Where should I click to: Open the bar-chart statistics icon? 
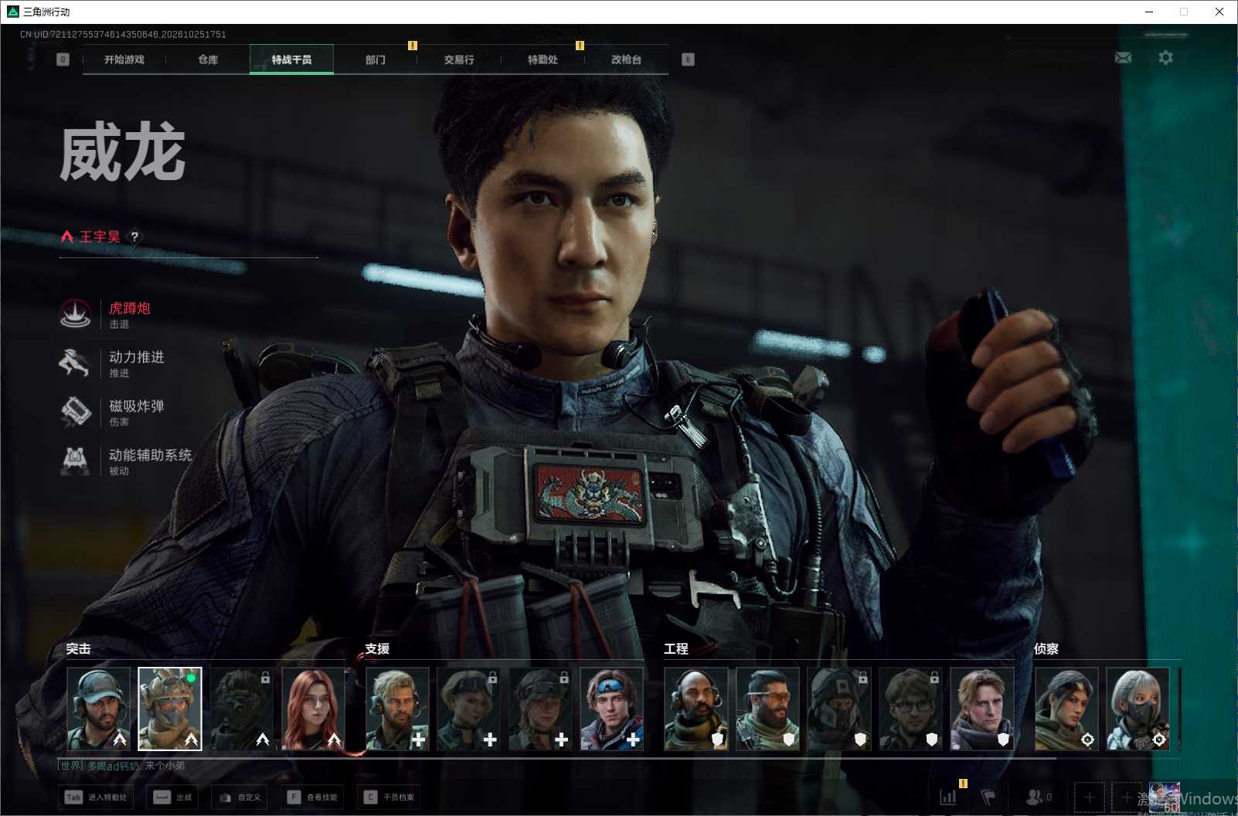[x=947, y=797]
